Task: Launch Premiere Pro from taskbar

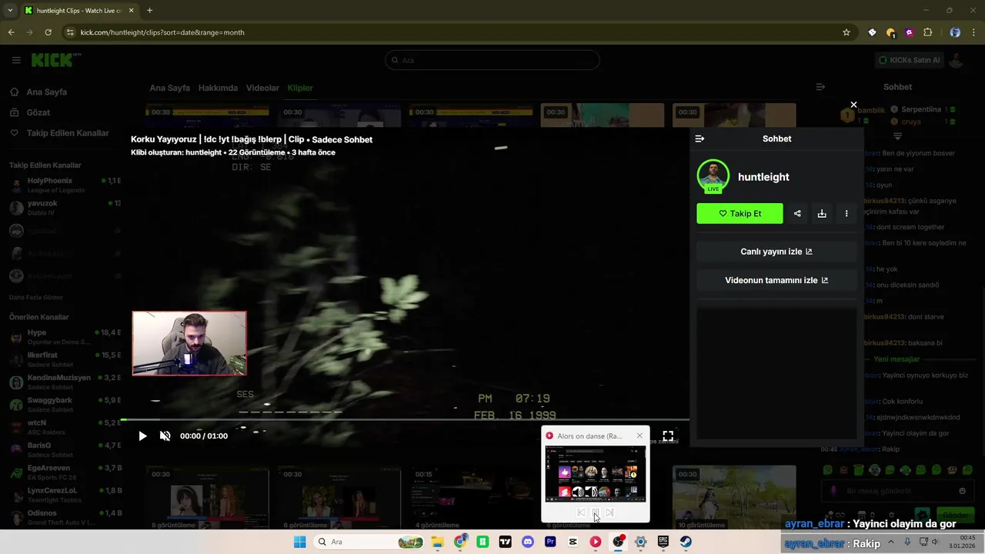Action: coord(550,542)
